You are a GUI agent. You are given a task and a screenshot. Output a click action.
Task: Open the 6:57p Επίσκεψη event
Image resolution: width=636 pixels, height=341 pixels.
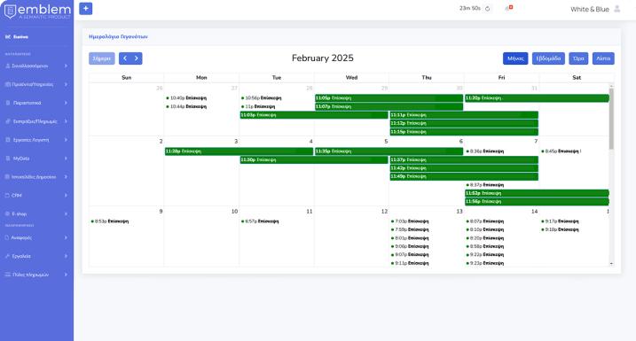click(x=260, y=221)
